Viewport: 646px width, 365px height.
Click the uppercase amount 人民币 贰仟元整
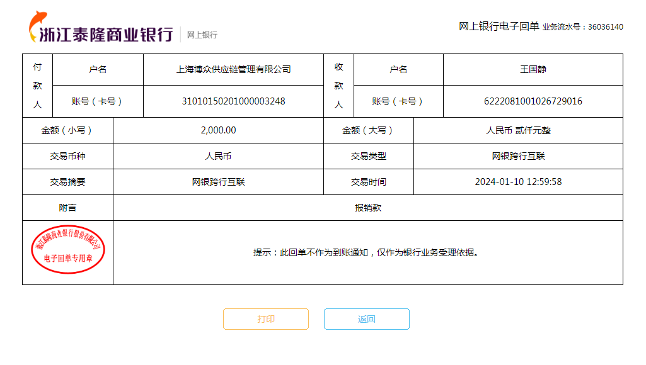[x=518, y=130]
